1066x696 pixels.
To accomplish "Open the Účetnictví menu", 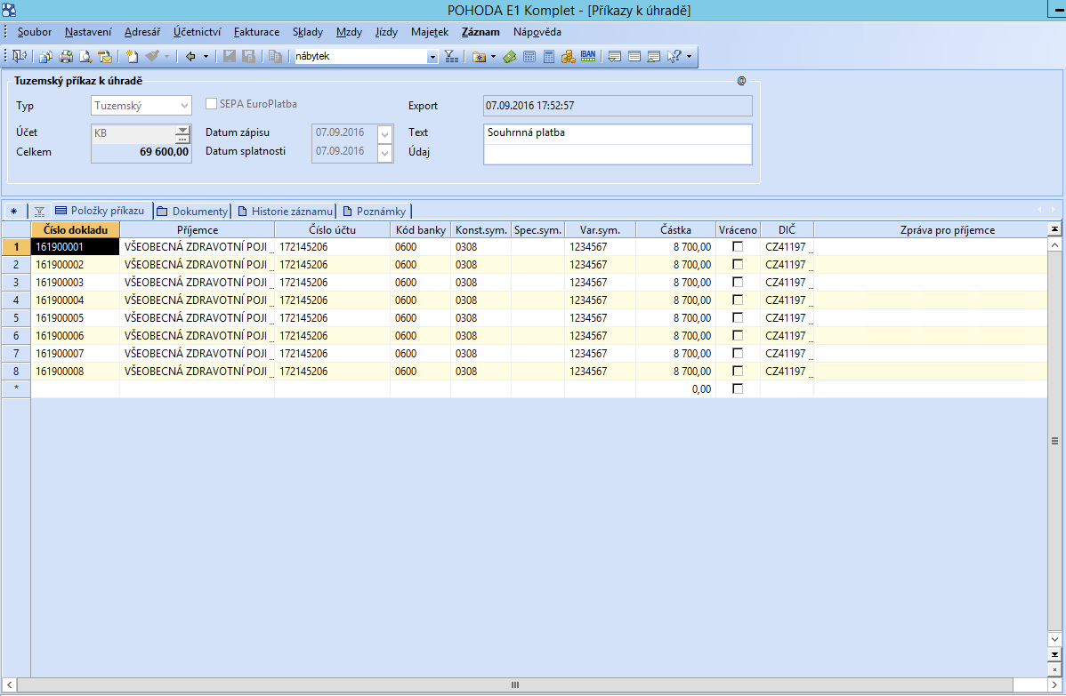I will (x=198, y=32).
